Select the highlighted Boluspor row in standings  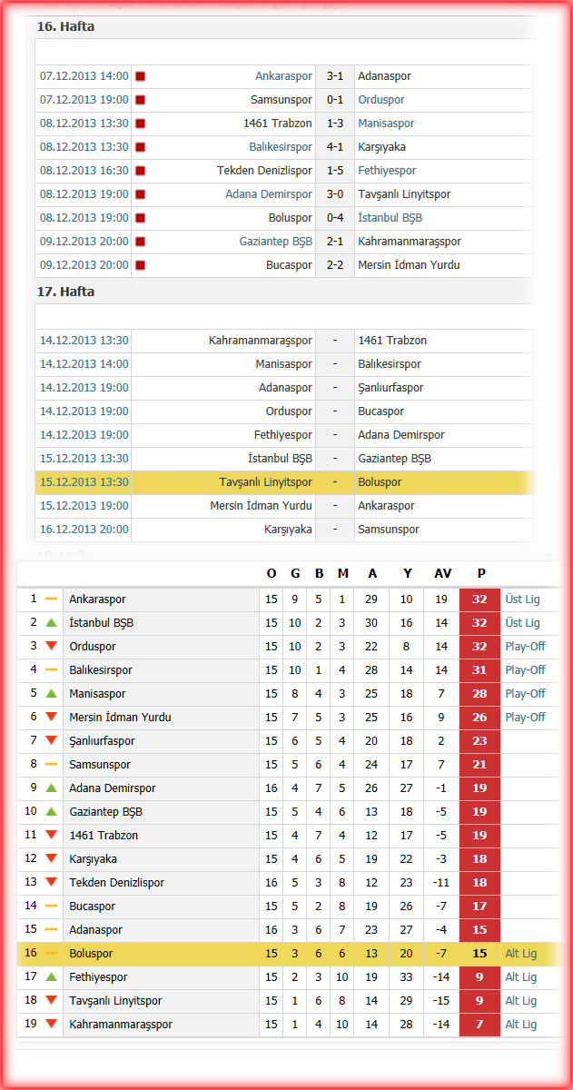(x=289, y=954)
